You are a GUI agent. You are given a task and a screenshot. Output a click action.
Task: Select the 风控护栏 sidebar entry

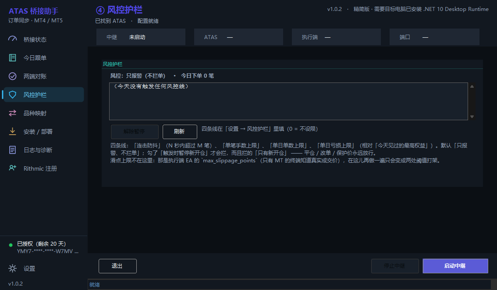(x=44, y=95)
